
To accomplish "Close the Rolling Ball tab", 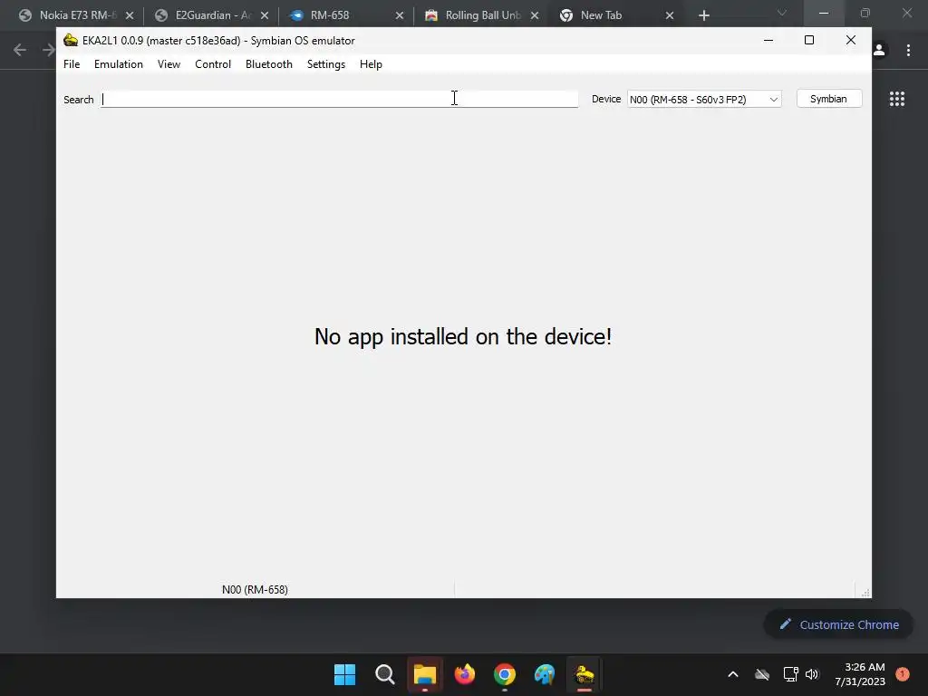I will tap(535, 15).
